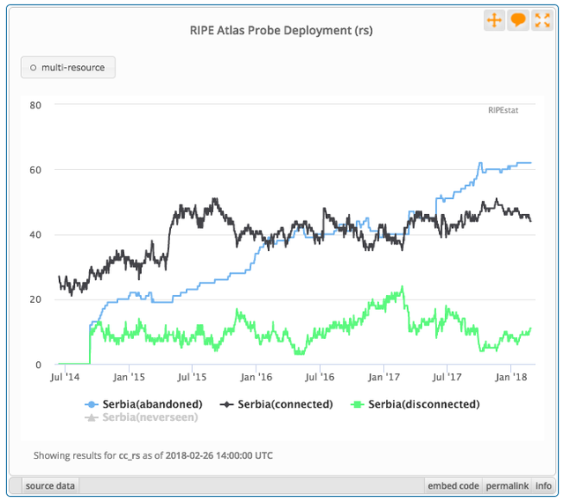The width and height of the screenshot is (564, 502).
Task: Toggle the Serbia(connected) legend entry
Action: pos(276,404)
